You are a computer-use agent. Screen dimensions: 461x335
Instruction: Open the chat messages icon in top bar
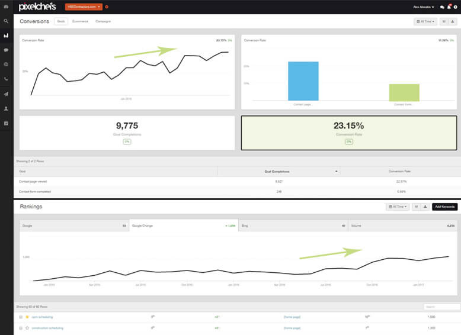click(x=442, y=7)
